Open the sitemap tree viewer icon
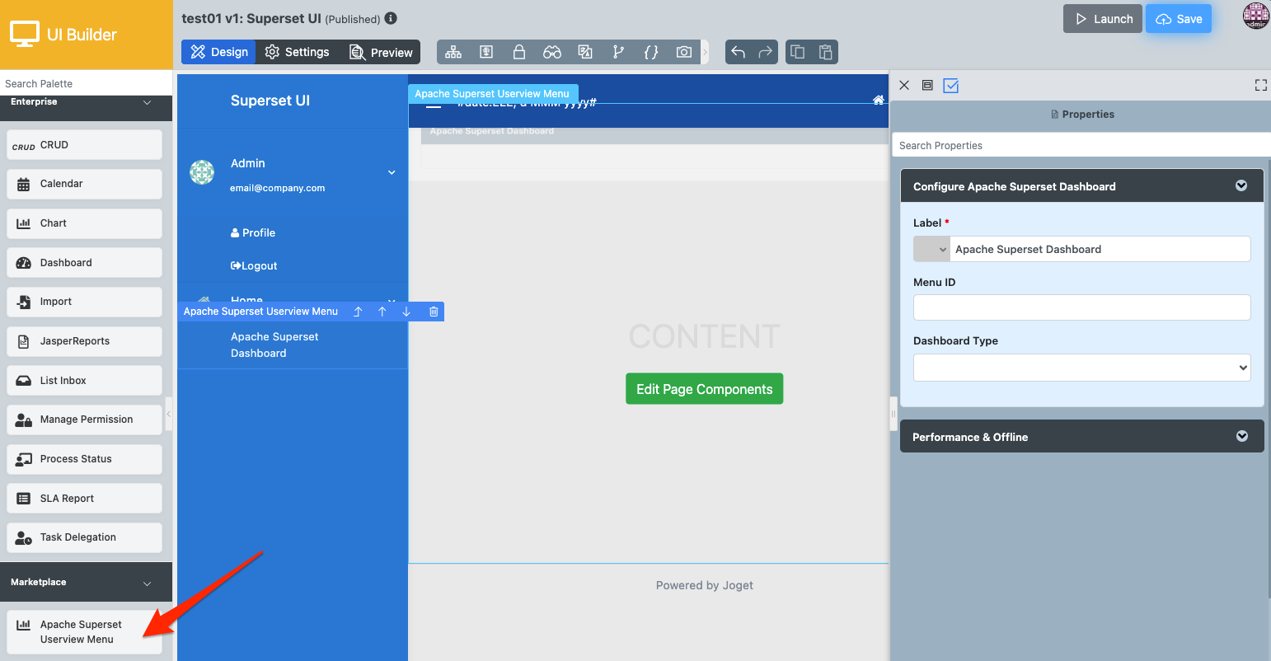The width and height of the screenshot is (1271, 661). coord(453,52)
